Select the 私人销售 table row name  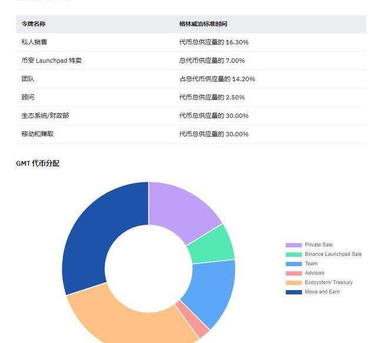tap(33, 42)
